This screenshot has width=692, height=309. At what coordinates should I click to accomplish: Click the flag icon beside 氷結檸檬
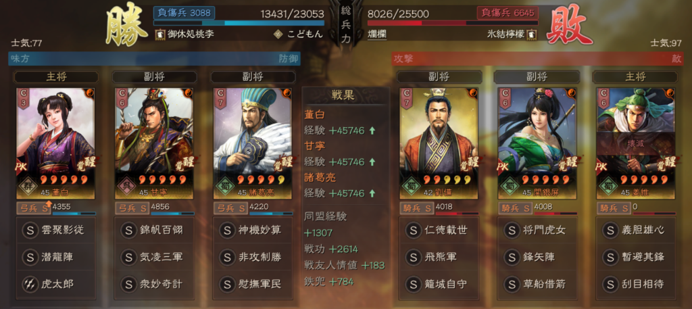(533, 34)
